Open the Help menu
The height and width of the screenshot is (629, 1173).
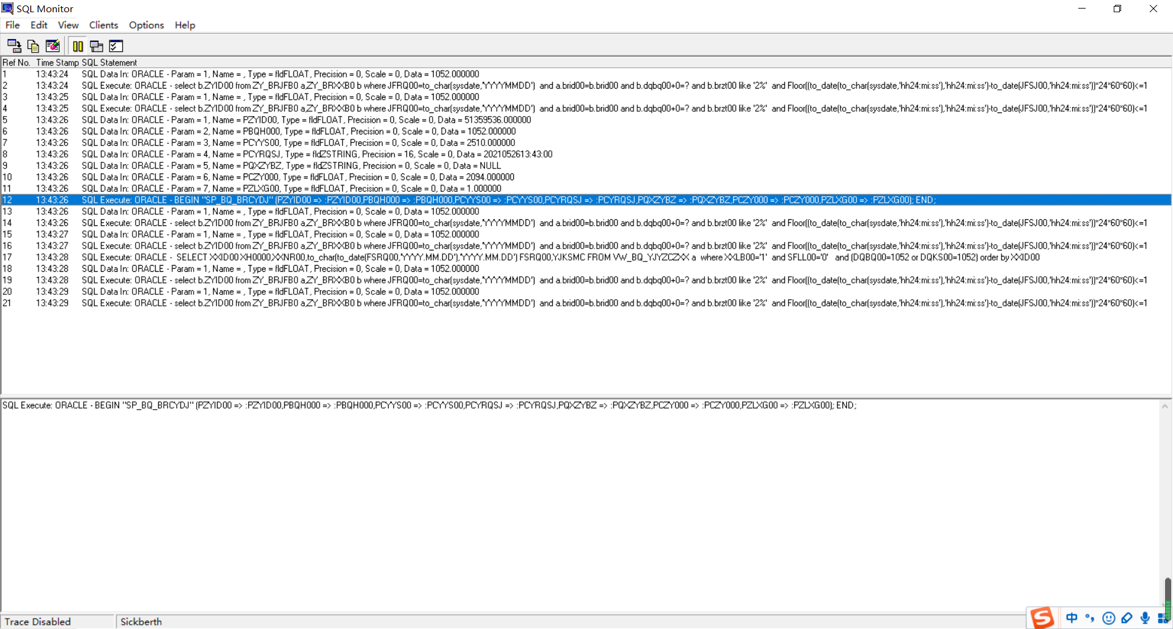(x=185, y=25)
